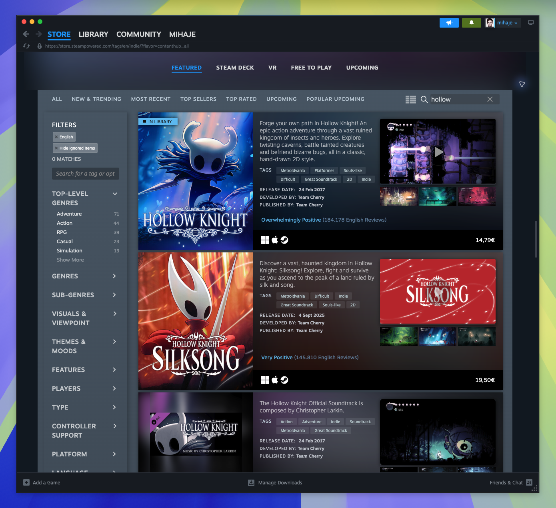Click the Apple icon on Silksong row
Image resolution: width=556 pixels, height=508 pixels.
pos(275,380)
